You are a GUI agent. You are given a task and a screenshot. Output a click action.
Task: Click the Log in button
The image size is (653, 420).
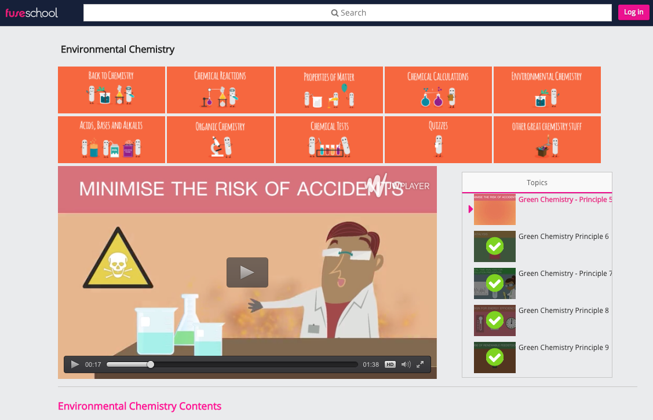point(633,12)
